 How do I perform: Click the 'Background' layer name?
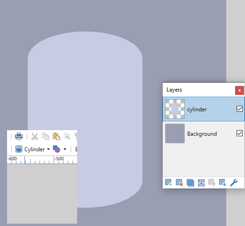tap(202, 134)
